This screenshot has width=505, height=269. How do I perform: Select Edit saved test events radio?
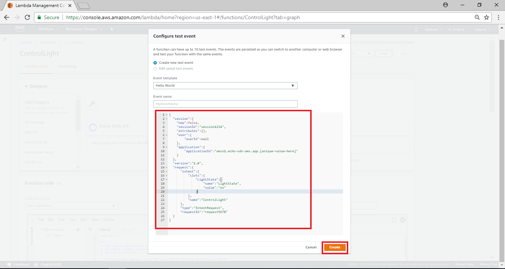(155, 69)
